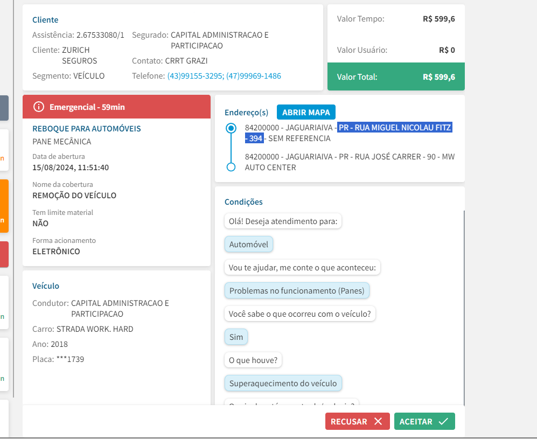Click the RUA JOSÉ CARRER destination address
Image resolution: width=537 pixels, height=439 pixels.
[x=350, y=162]
